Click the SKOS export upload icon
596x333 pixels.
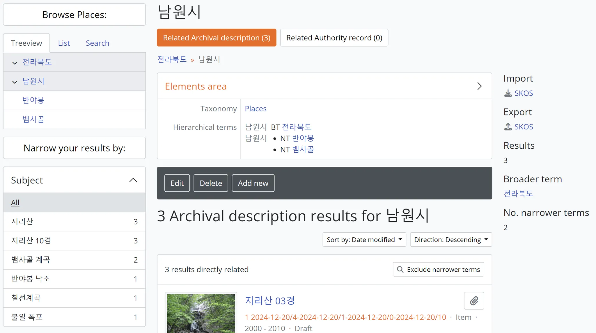(508, 127)
